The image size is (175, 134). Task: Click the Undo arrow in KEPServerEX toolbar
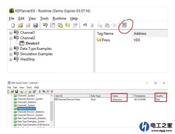pyautogui.click(x=85, y=25)
